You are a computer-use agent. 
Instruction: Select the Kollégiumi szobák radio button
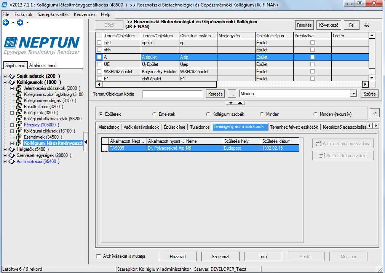click(x=208, y=114)
